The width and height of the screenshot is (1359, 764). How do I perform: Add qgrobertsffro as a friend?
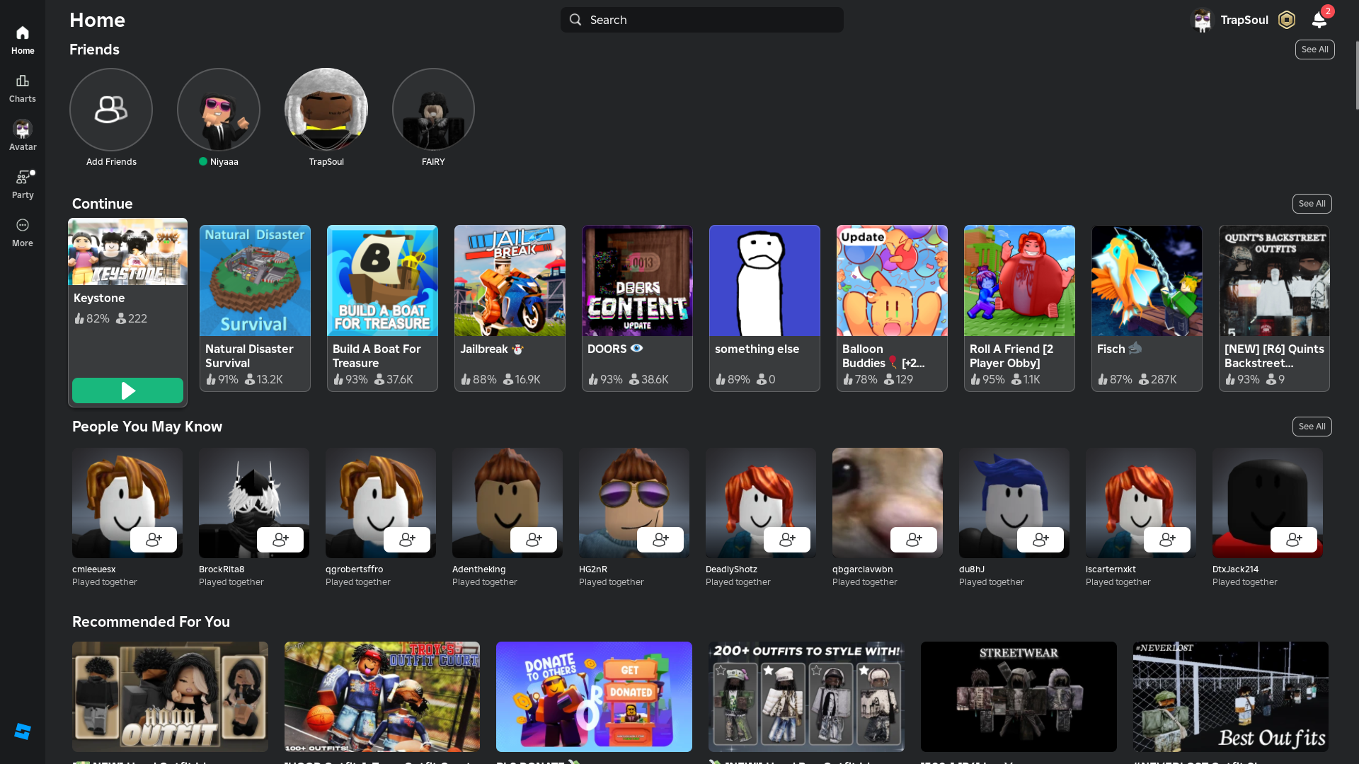(x=407, y=540)
